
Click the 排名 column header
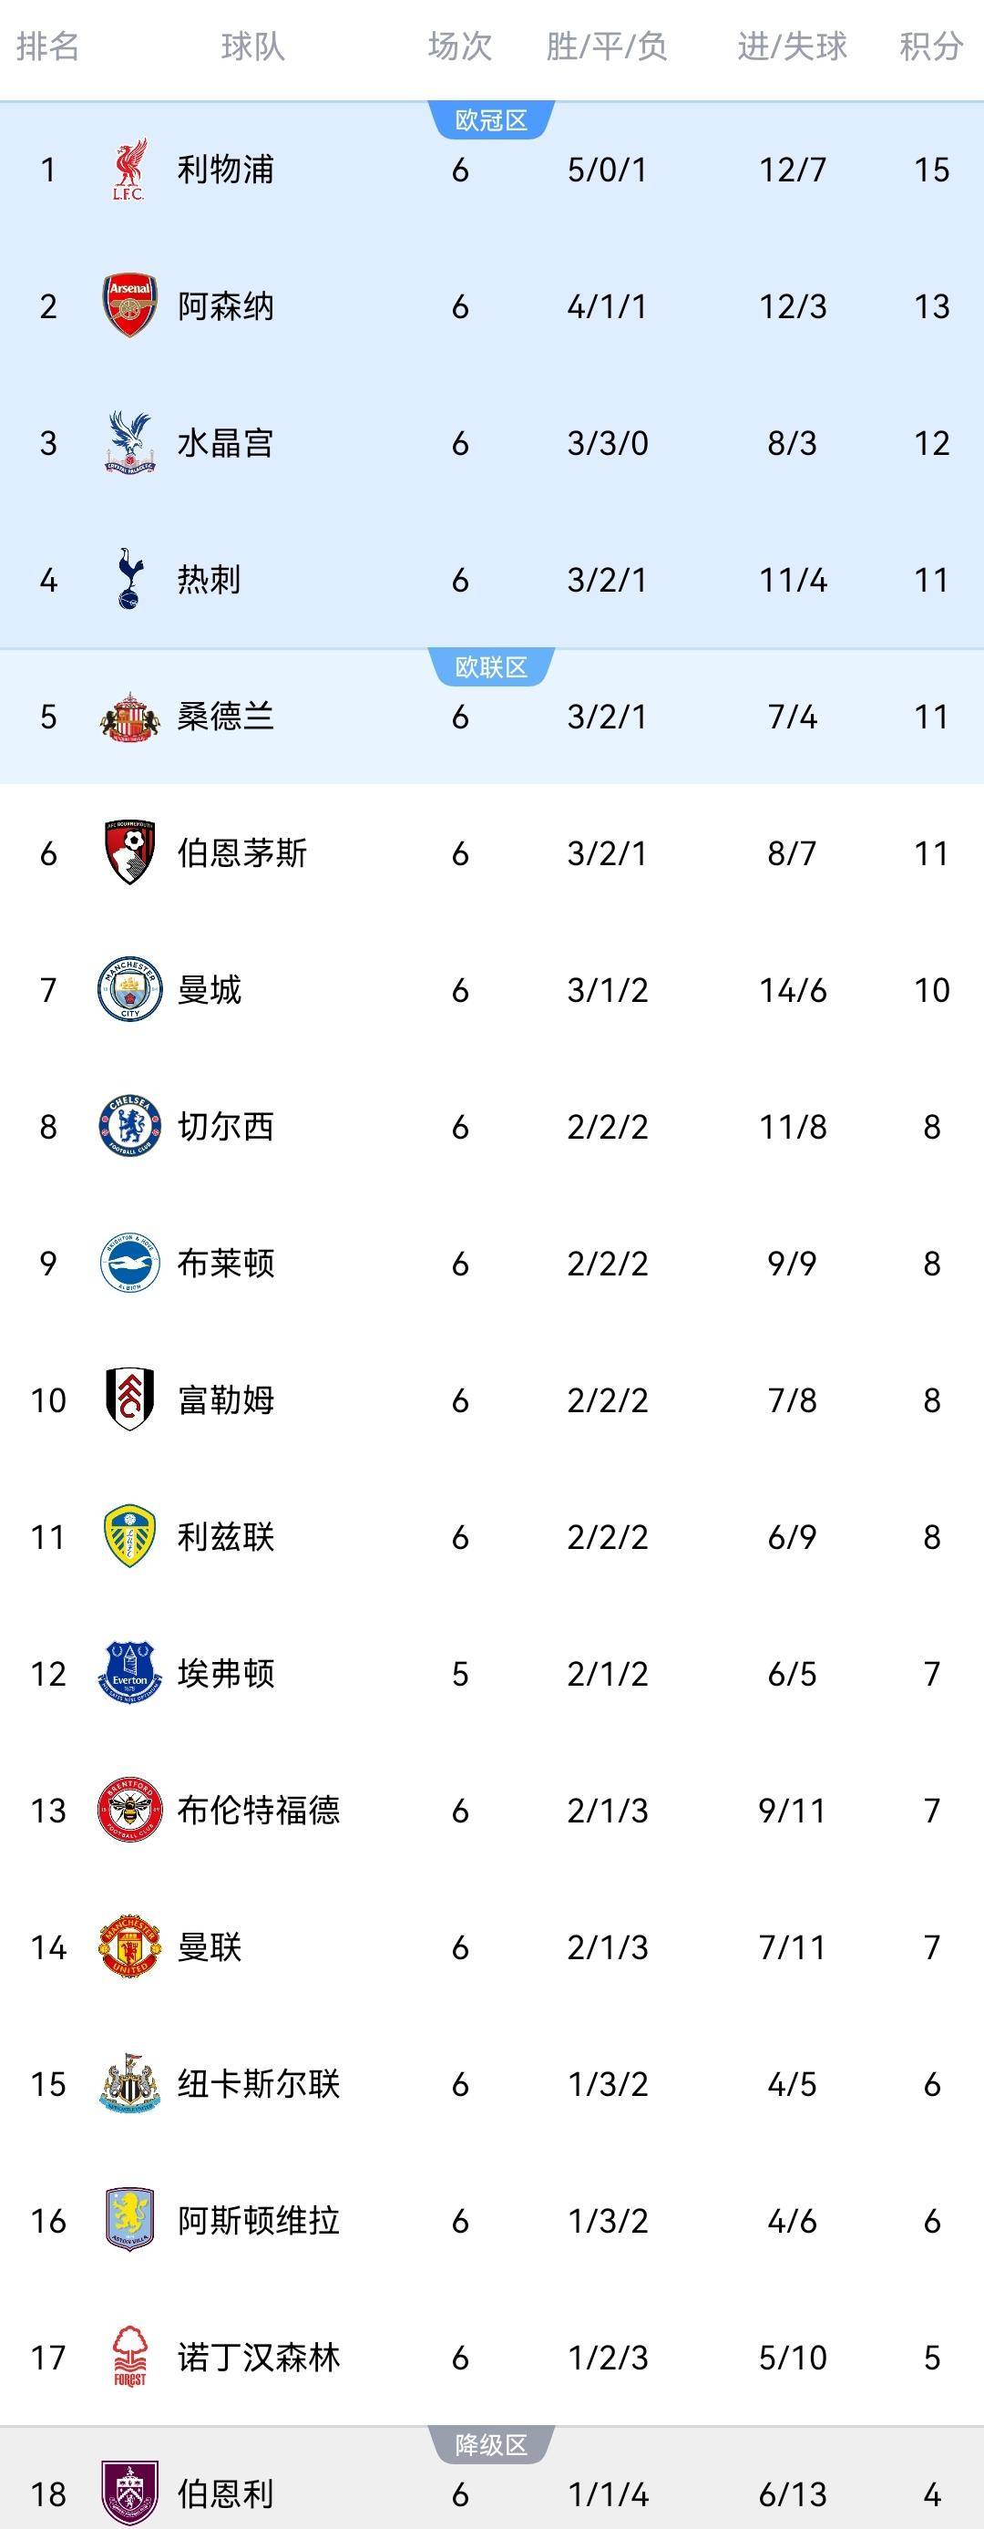click(47, 46)
